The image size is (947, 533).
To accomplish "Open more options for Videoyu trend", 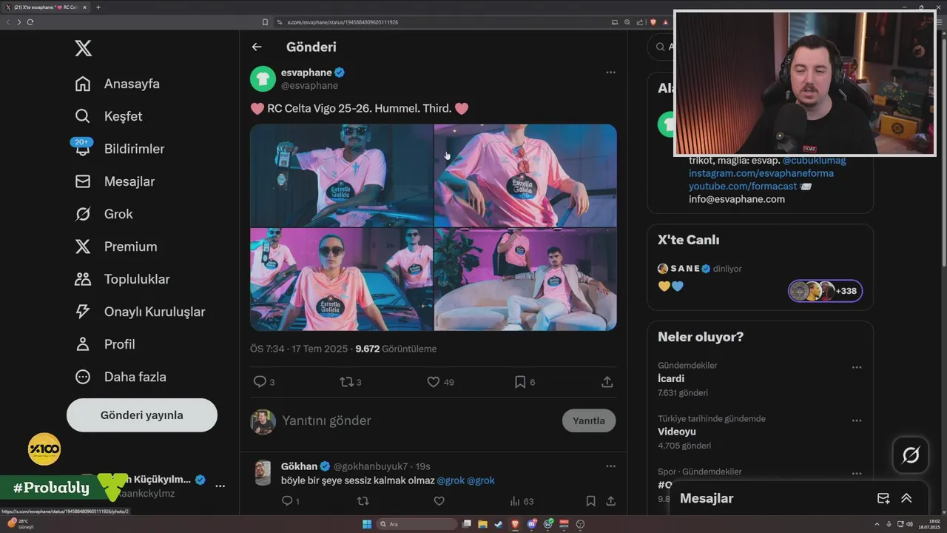I will [856, 420].
